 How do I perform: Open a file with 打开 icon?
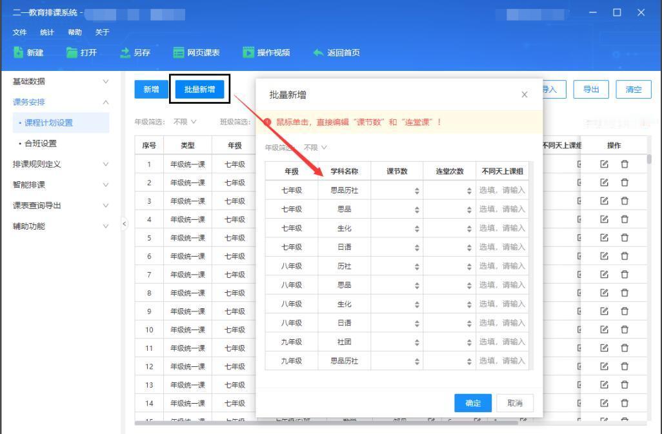pos(72,52)
